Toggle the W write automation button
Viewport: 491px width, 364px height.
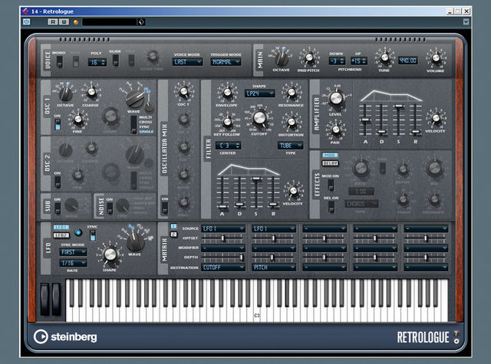[64, 22]
